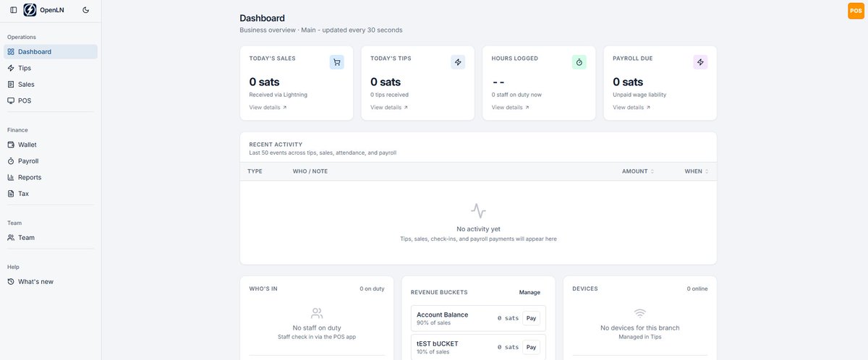Screen dimensions: 868x360
Task: Open What's new in Help
Action: coord(51,282)
